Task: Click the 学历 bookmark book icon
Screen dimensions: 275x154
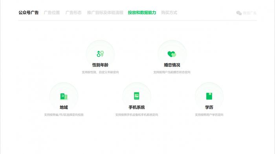Action: [209, 96]
